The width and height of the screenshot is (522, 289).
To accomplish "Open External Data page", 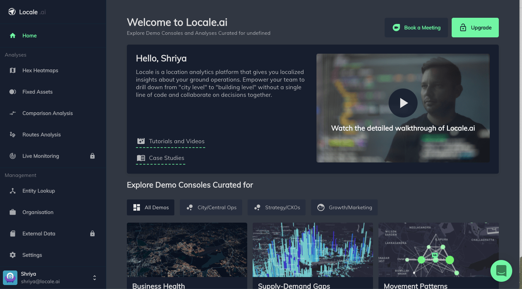I will coord(53,234).
